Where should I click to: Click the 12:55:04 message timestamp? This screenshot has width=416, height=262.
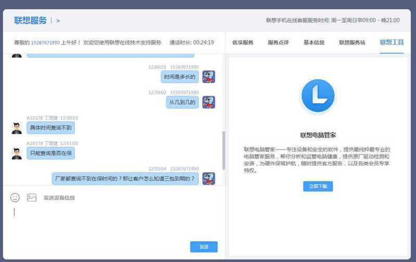[x=157, y=169]
